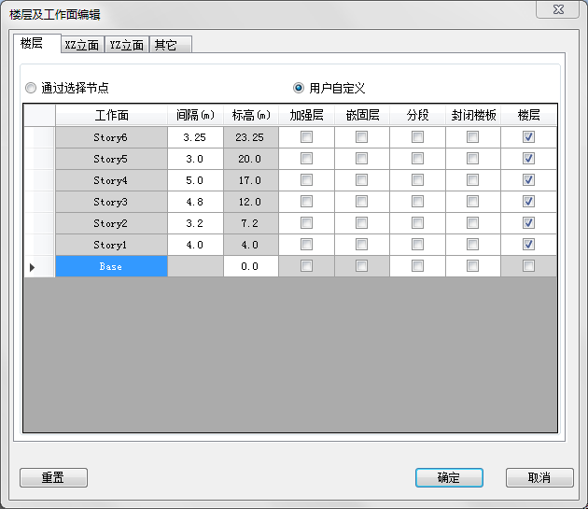The image size is (588, 509).
Task: Check the 嵌固层 box for Story1
Action: click(x=361, y=245)
